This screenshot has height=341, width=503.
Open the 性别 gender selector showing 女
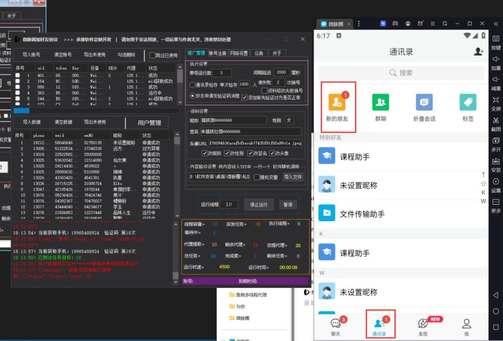[289, 120]
